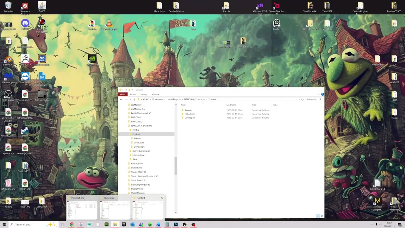
Task: Open TeamViewer desktop shortcut
Action: (x=25, y=78)
